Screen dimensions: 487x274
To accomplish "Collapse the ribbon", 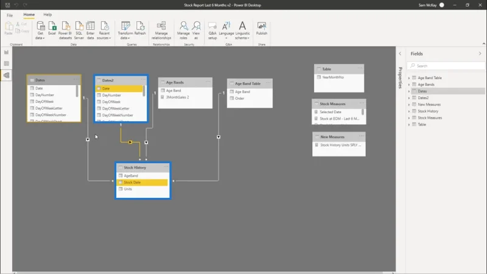I will point(483,44).
